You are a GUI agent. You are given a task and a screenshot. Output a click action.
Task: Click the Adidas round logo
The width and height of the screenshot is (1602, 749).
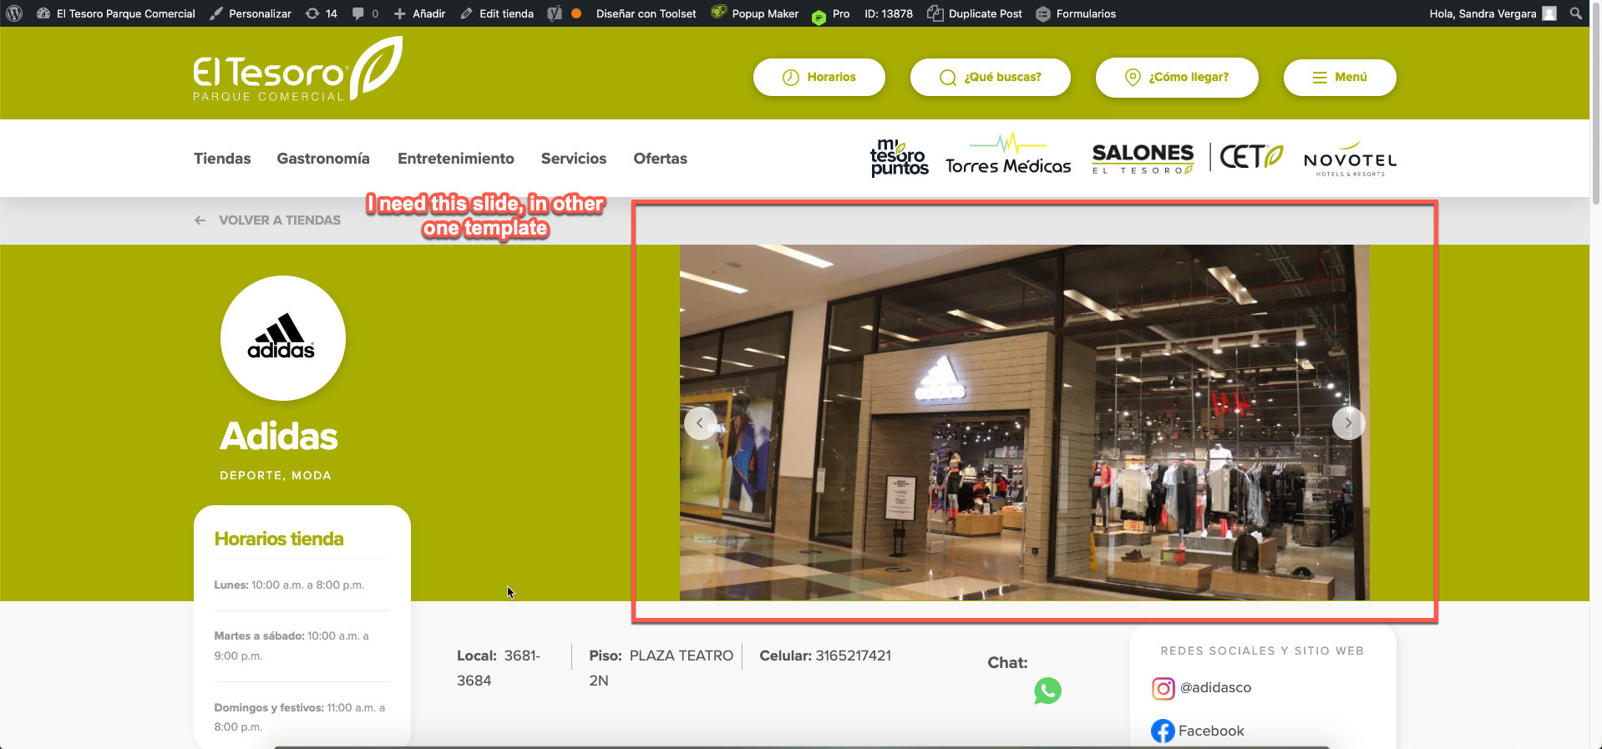pos(283,338)
